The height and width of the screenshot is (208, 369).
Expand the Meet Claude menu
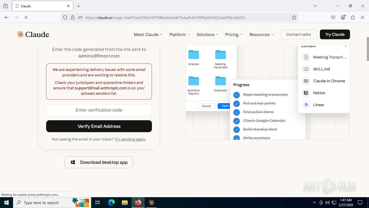148,34
